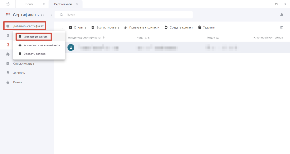
Task: Click the trash icon of Удалить
Action: pos(199,27)
